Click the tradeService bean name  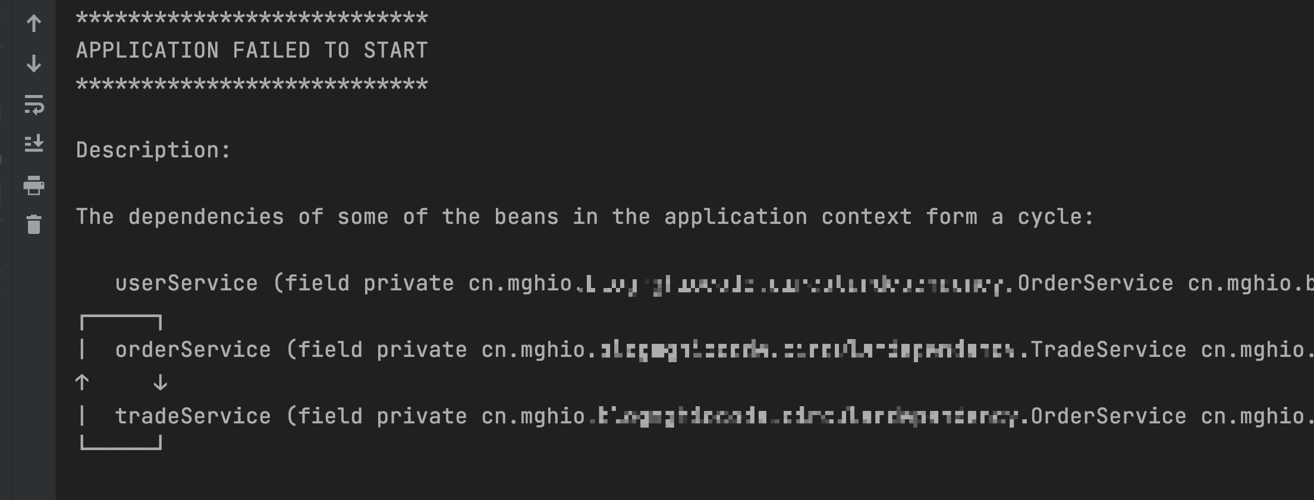193,416
